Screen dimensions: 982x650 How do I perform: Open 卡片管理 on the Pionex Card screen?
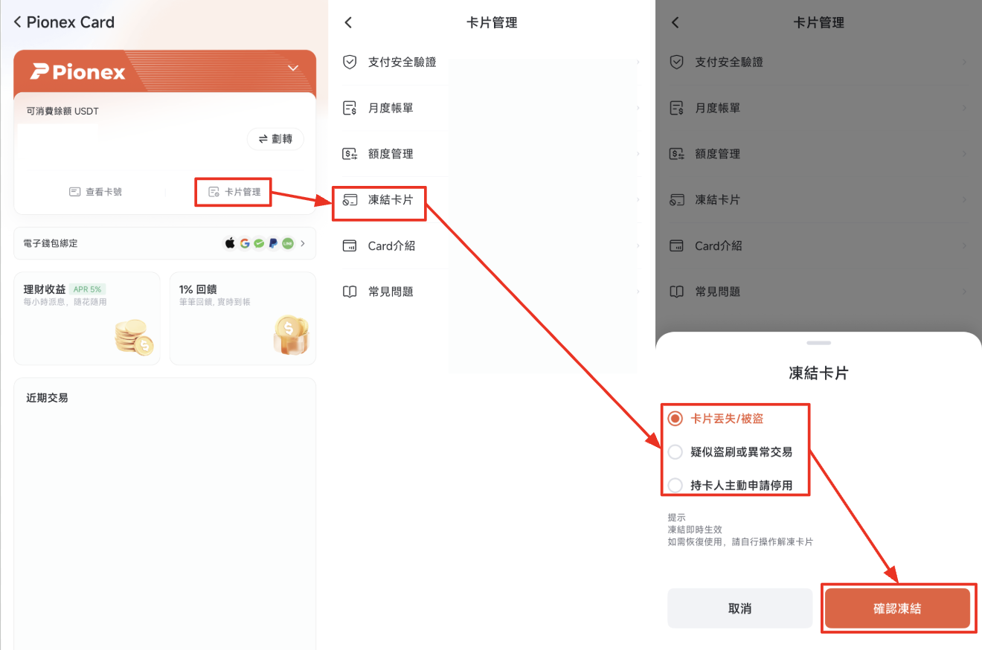(x=234, y=192)
